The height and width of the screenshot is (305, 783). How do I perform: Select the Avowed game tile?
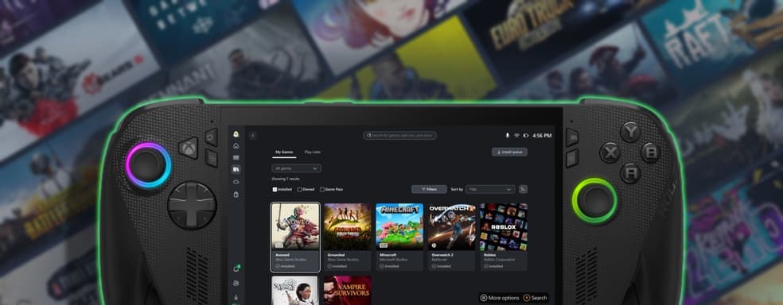point(295,237)
